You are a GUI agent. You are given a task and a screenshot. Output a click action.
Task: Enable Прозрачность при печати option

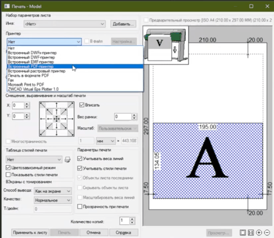point(80,206)
